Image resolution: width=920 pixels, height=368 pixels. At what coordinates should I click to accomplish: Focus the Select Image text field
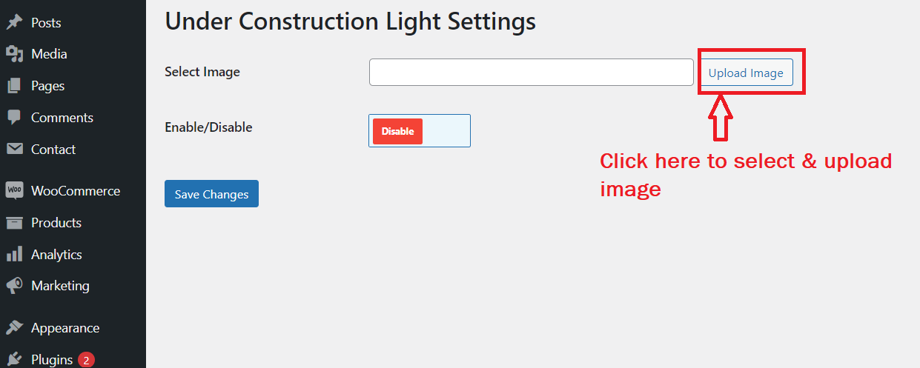[532, 73]
